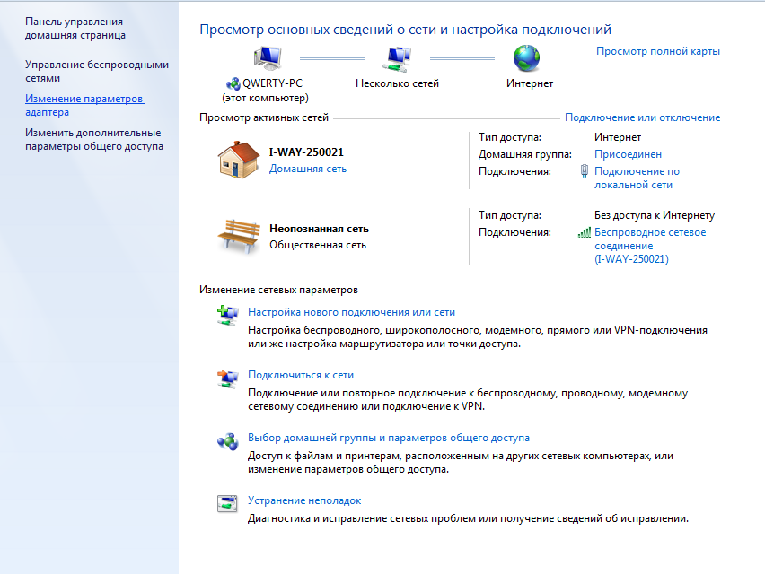Open 'Беспроводное сетевое соединение' link
765x574 pixels.
pos(650,246)
